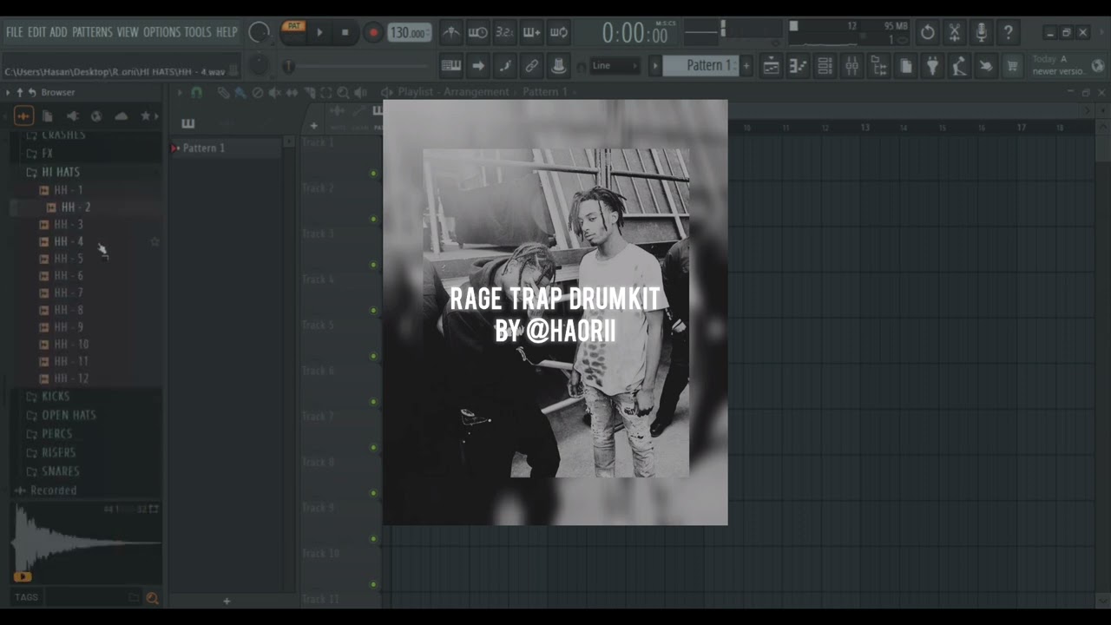Open the OPTIONS menu

coord(161,32)
